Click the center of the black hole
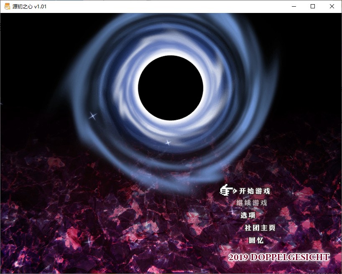 point(171,87)
